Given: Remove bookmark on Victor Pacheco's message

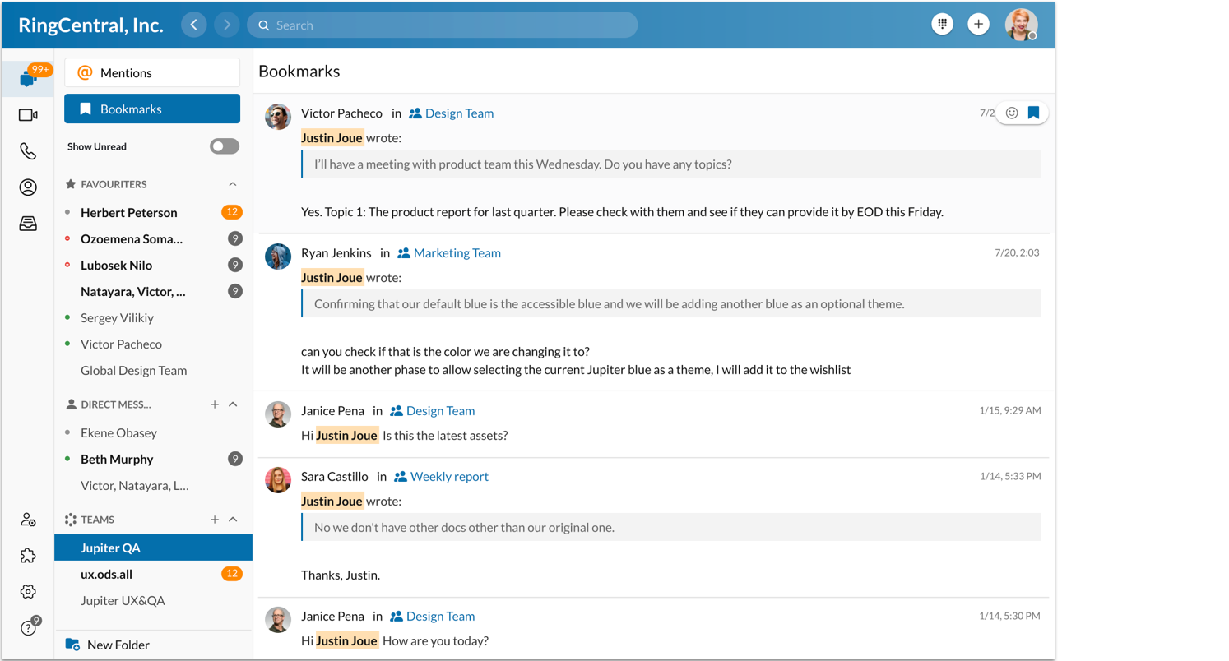Looking at the screenshot, I should 1033,113.
